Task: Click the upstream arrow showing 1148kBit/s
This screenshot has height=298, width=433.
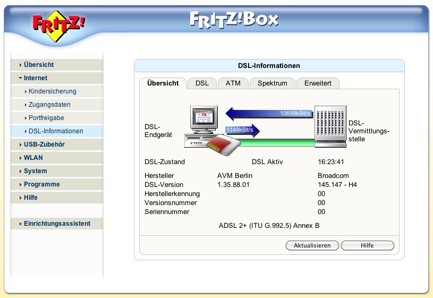Action: tap(242, 130)
